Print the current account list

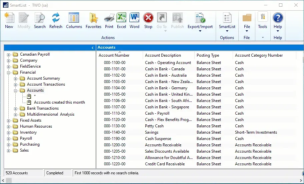109,20
